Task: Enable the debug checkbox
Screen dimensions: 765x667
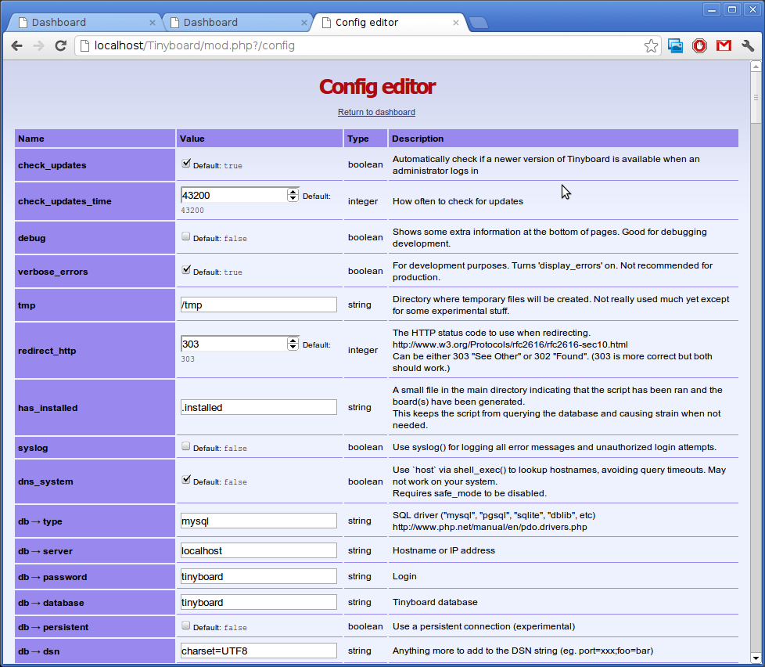Action: [x=186, y=236]
